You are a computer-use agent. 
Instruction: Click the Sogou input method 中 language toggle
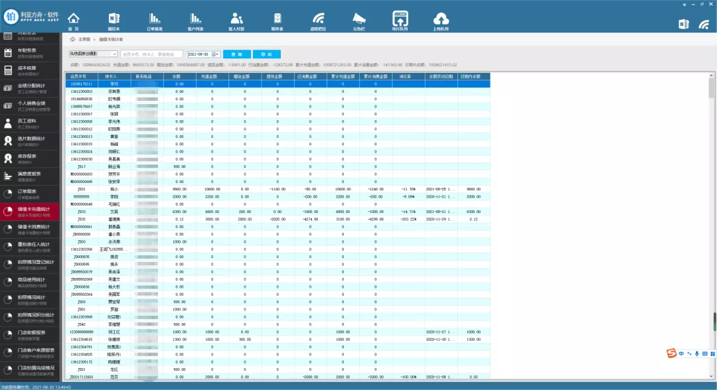681,354
